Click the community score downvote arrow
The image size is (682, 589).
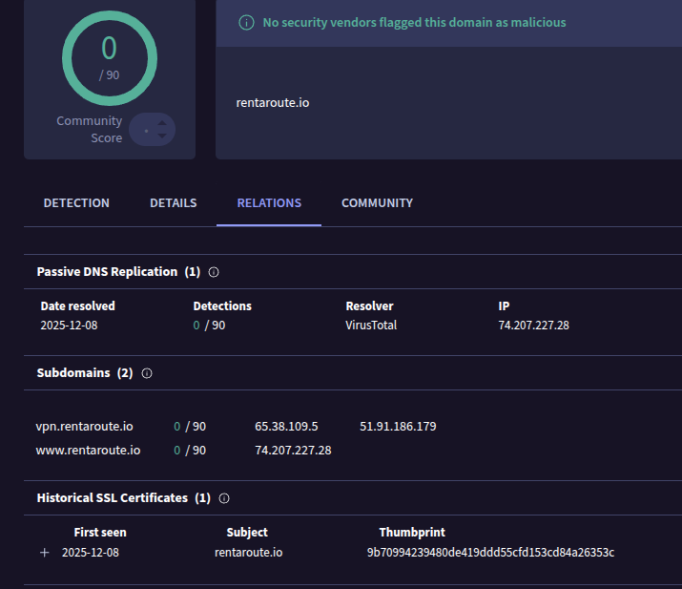tap(162, 136)
